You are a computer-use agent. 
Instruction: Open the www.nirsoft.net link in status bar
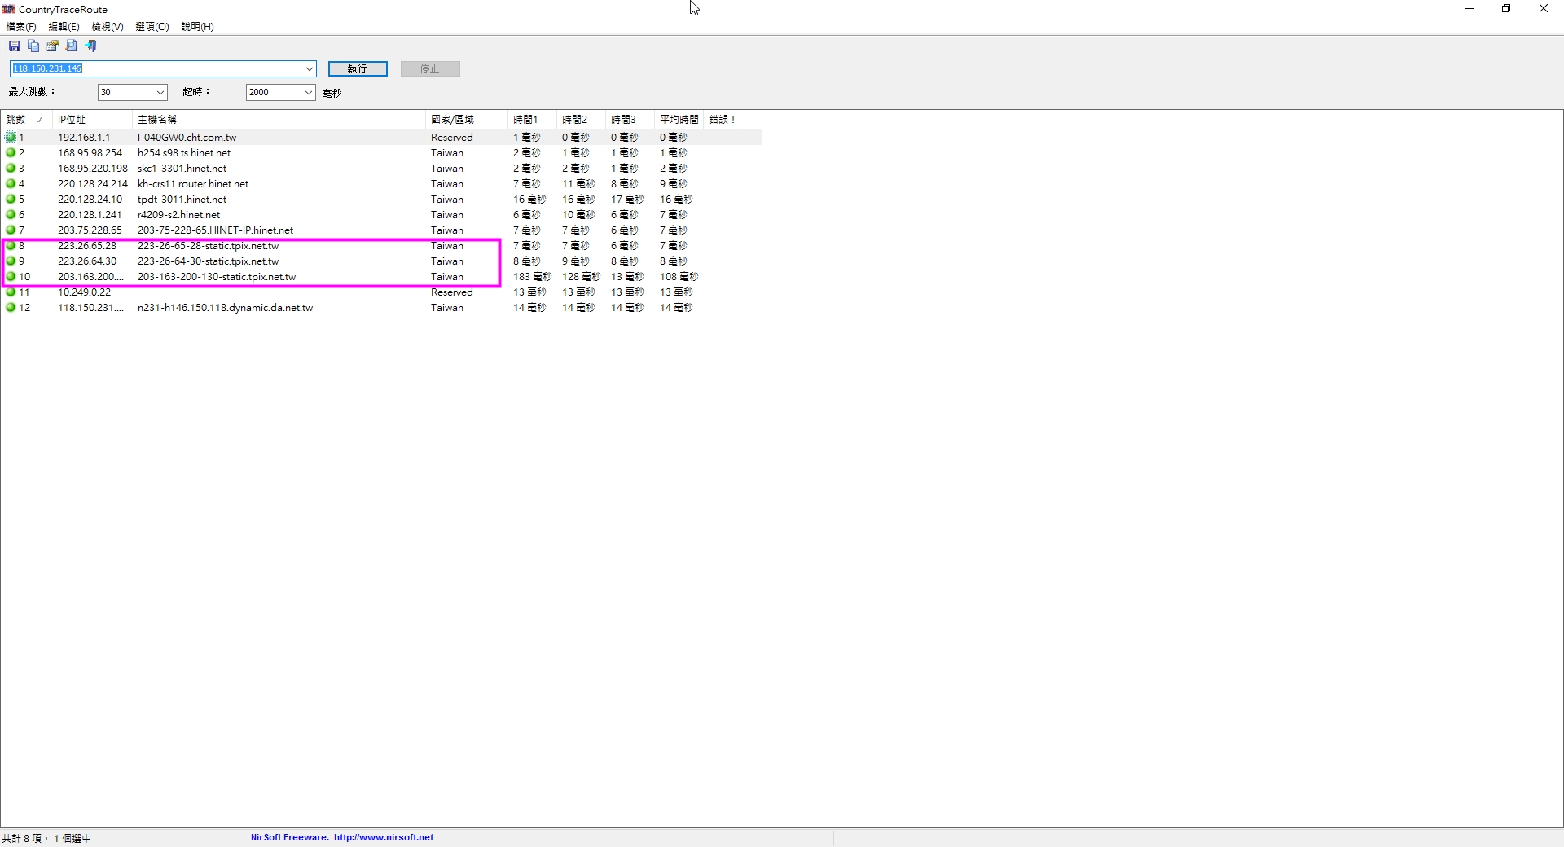pyautogui.click(x=384, y=838)
